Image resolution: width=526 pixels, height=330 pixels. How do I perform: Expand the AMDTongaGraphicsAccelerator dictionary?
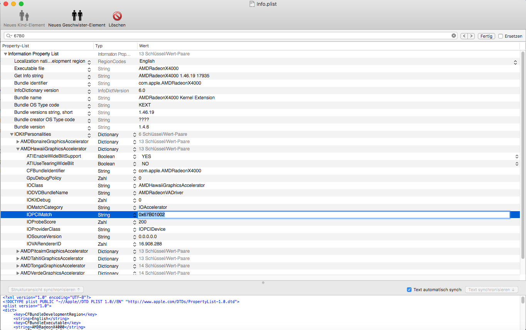pos(18,266)
